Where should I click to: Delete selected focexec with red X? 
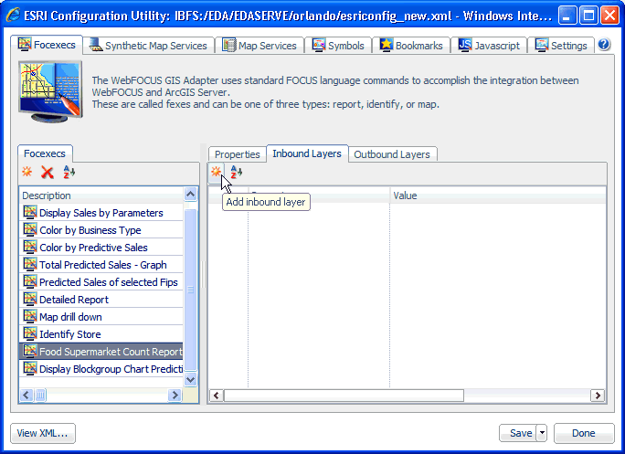[48, 173]
